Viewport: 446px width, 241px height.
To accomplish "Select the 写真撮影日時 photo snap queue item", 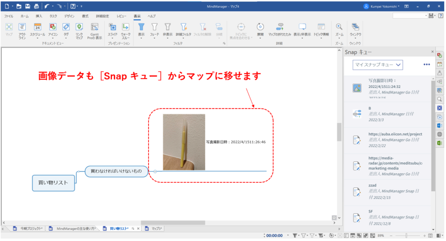I will point(387,89).
